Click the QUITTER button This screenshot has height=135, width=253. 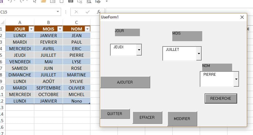click(x=115, y=114)
